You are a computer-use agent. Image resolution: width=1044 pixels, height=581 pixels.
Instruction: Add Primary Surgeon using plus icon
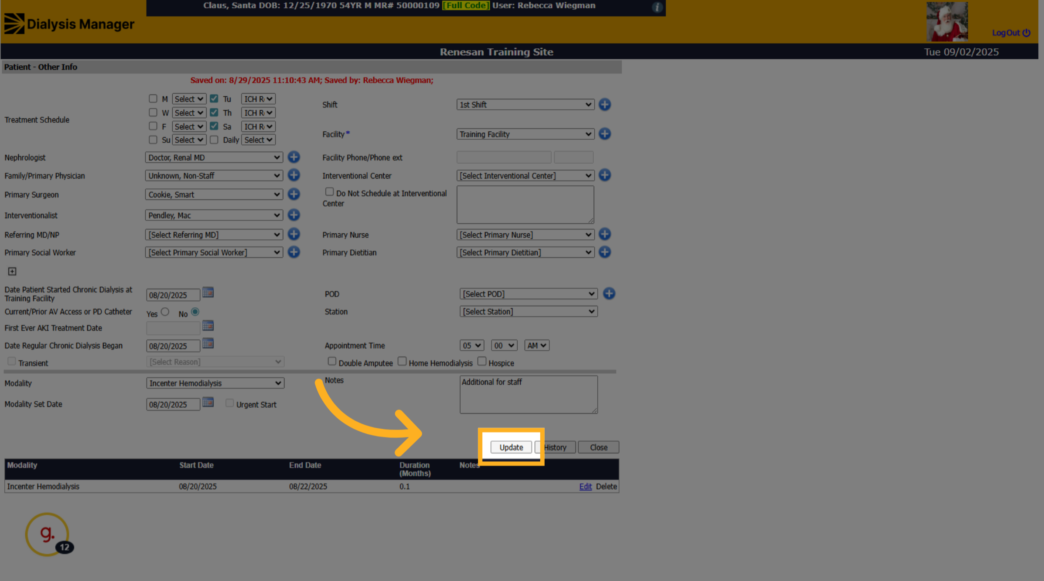pos(294,194)
